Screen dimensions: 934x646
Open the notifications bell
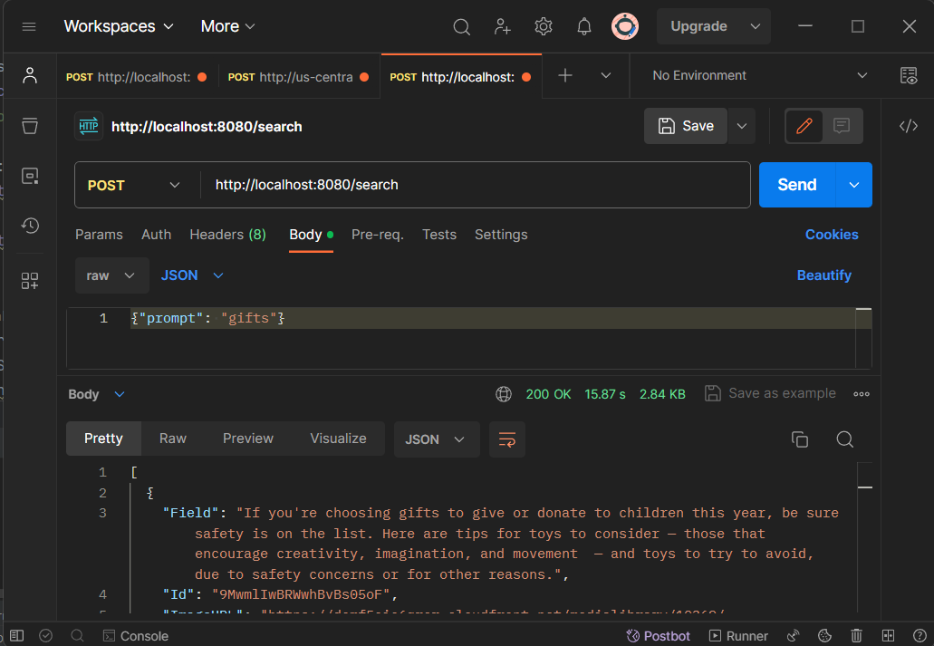point(584,27)
